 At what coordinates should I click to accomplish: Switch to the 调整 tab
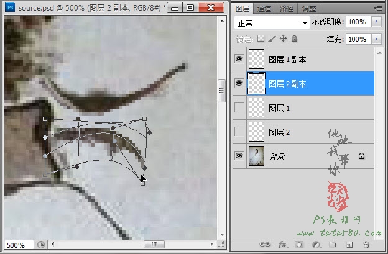308,9
